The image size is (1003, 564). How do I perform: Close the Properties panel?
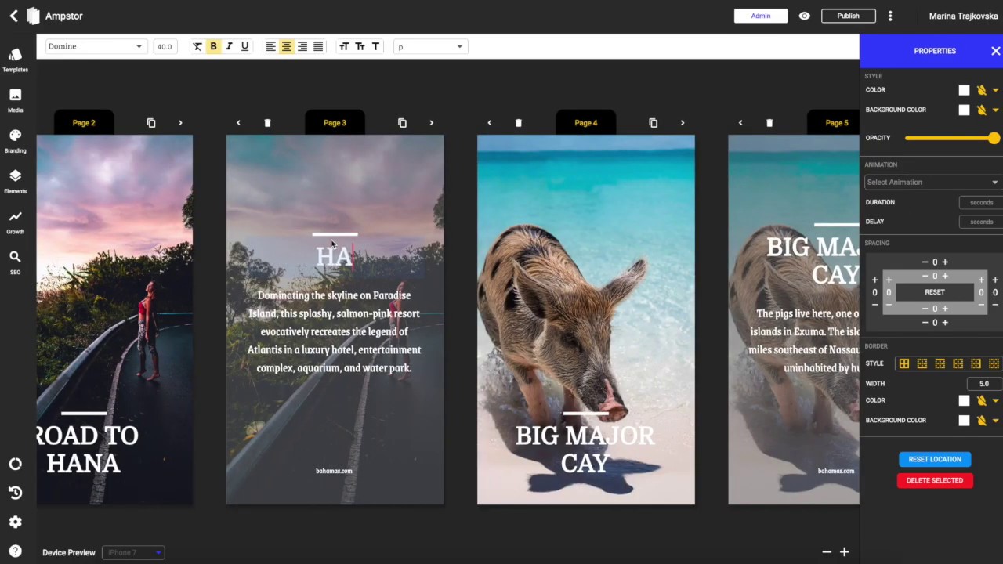(x=995, y=51)
